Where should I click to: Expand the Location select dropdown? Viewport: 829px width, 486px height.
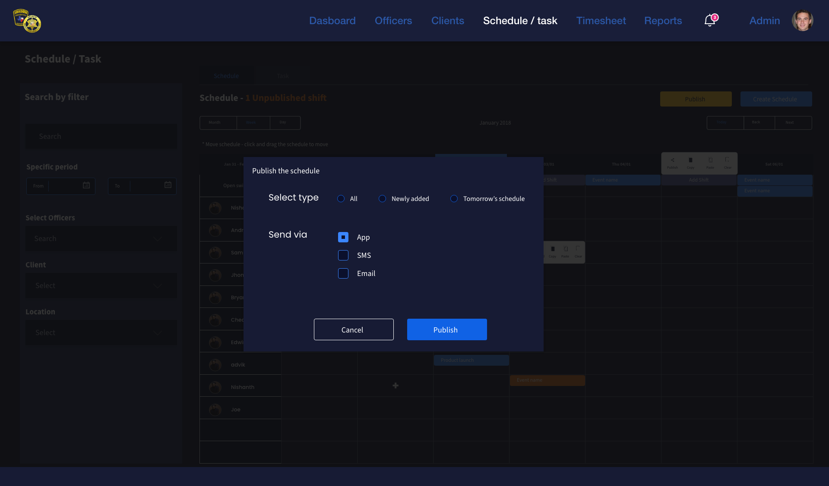(x=158, y=332)
